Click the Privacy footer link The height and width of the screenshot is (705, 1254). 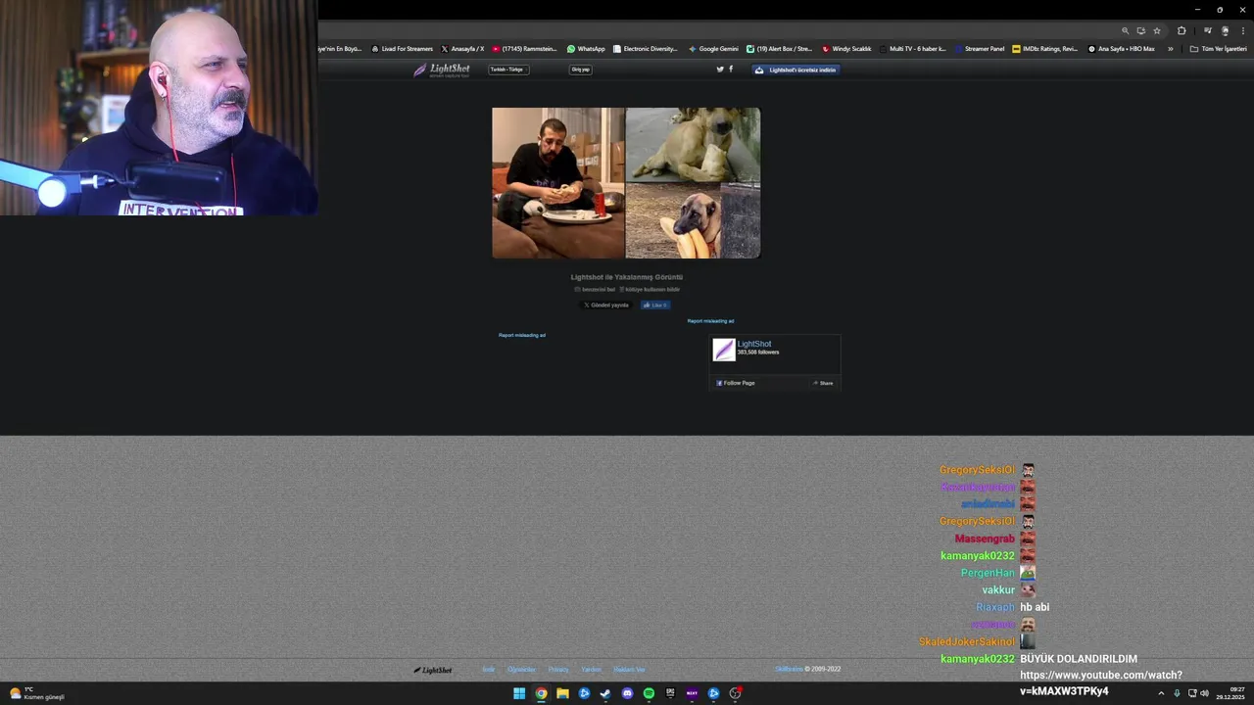[558, 670]
